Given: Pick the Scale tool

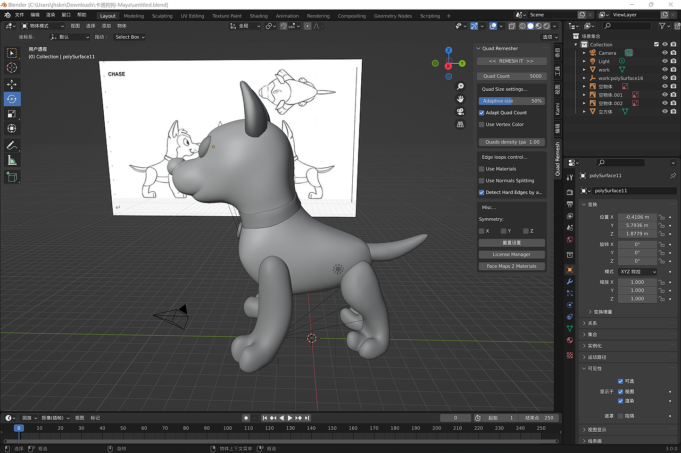Looking at the screenshot, I should coord(12,114).
